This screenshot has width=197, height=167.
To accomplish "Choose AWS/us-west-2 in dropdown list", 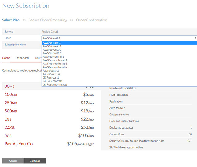I will (52, 50).
